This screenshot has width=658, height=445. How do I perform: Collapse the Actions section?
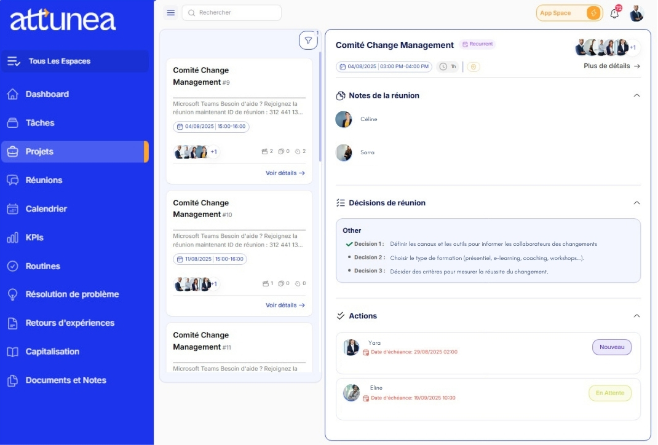[x=636, y=316]
